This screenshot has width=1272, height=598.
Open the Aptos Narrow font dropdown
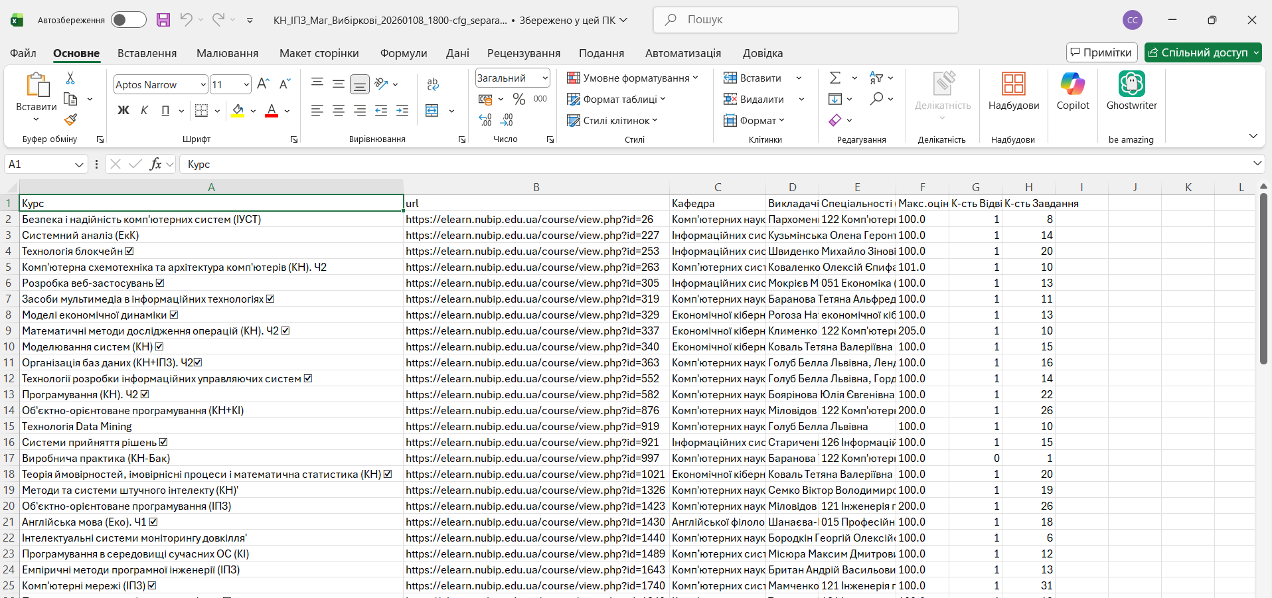(203, 84)
